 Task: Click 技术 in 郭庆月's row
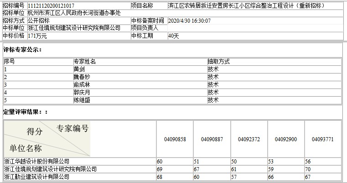click(x=213, y=92)
